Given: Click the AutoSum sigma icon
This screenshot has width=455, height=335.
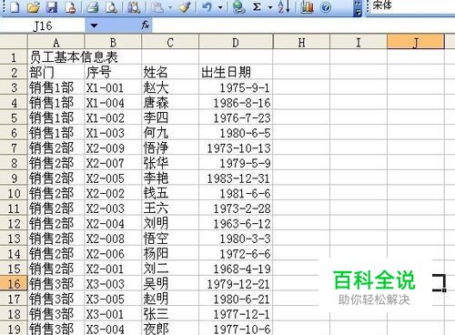Looking at the screenshot, I should pyautogui.click(x=257, y=7).
